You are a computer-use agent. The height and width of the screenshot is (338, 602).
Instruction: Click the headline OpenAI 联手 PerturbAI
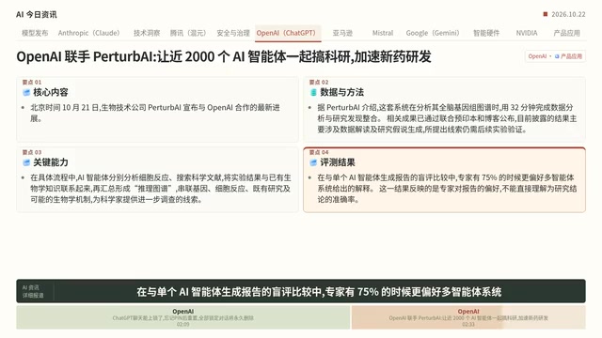click(x=224, y=56)
